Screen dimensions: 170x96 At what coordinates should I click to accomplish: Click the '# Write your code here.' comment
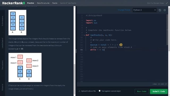[x=103, y=40]
